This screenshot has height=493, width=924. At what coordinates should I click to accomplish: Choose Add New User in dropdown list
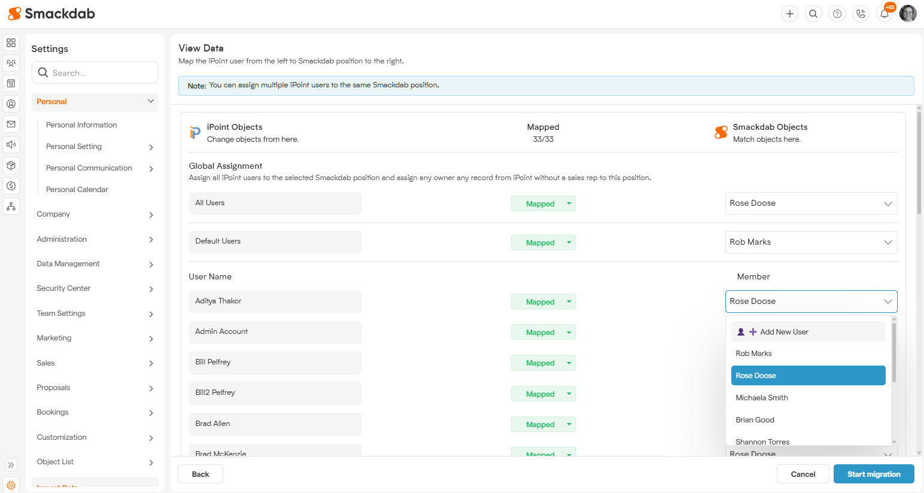click(x=783, y=332)
